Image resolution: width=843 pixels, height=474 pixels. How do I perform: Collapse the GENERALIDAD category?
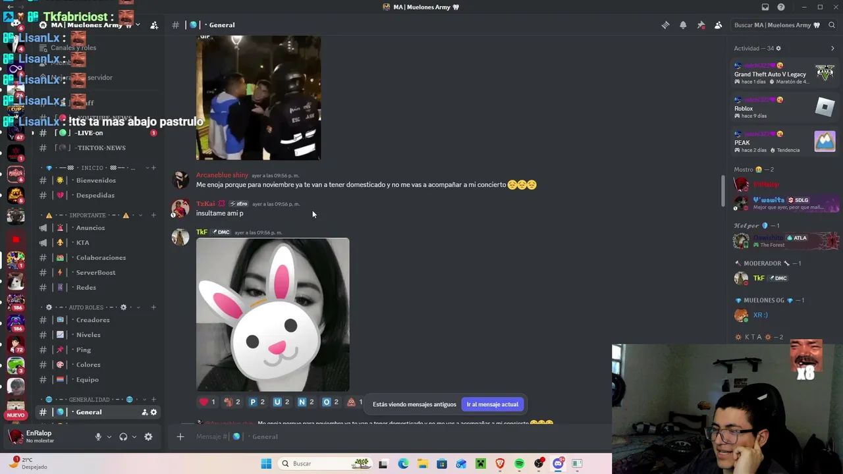[89, 400]
